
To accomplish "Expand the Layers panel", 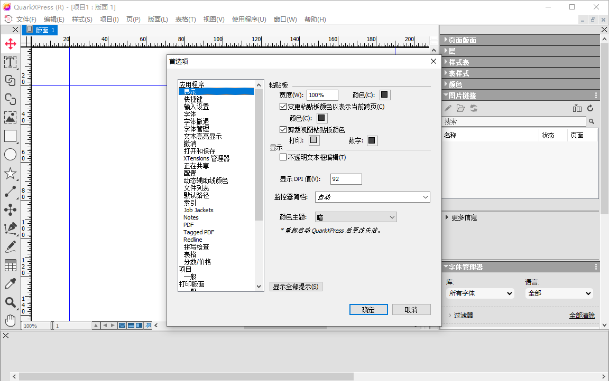I will click(x=446, y=51).
